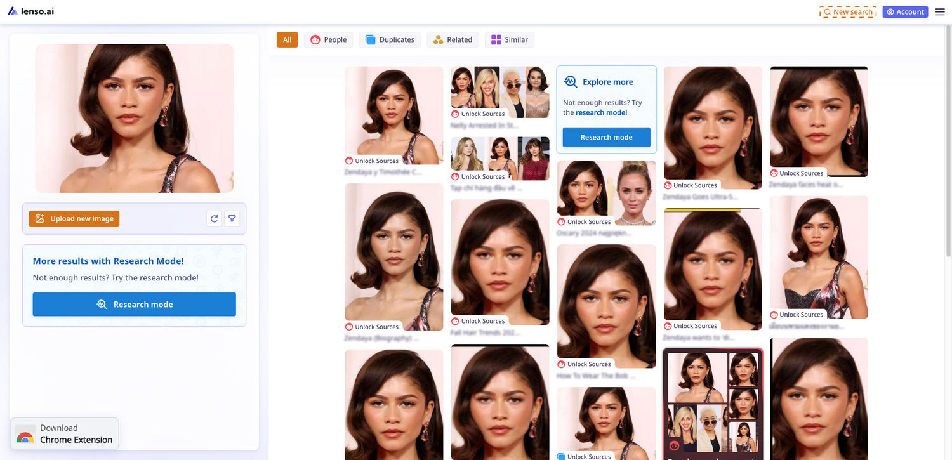The width and height of the screenshot is (952, 460).
Task: Unlock Sources for 'Oscary 2024' result
Action: [x=584, y=221]
